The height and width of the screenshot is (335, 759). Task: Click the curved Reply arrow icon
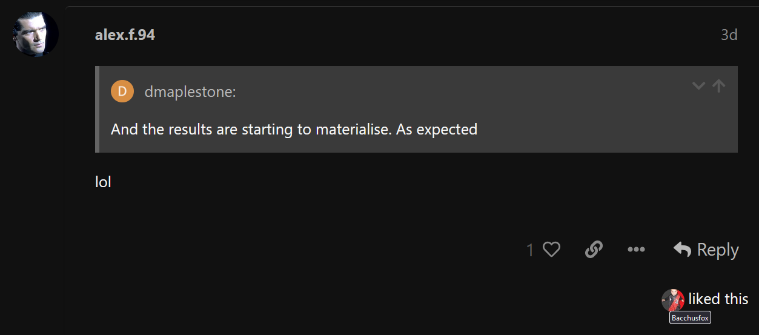683,249
